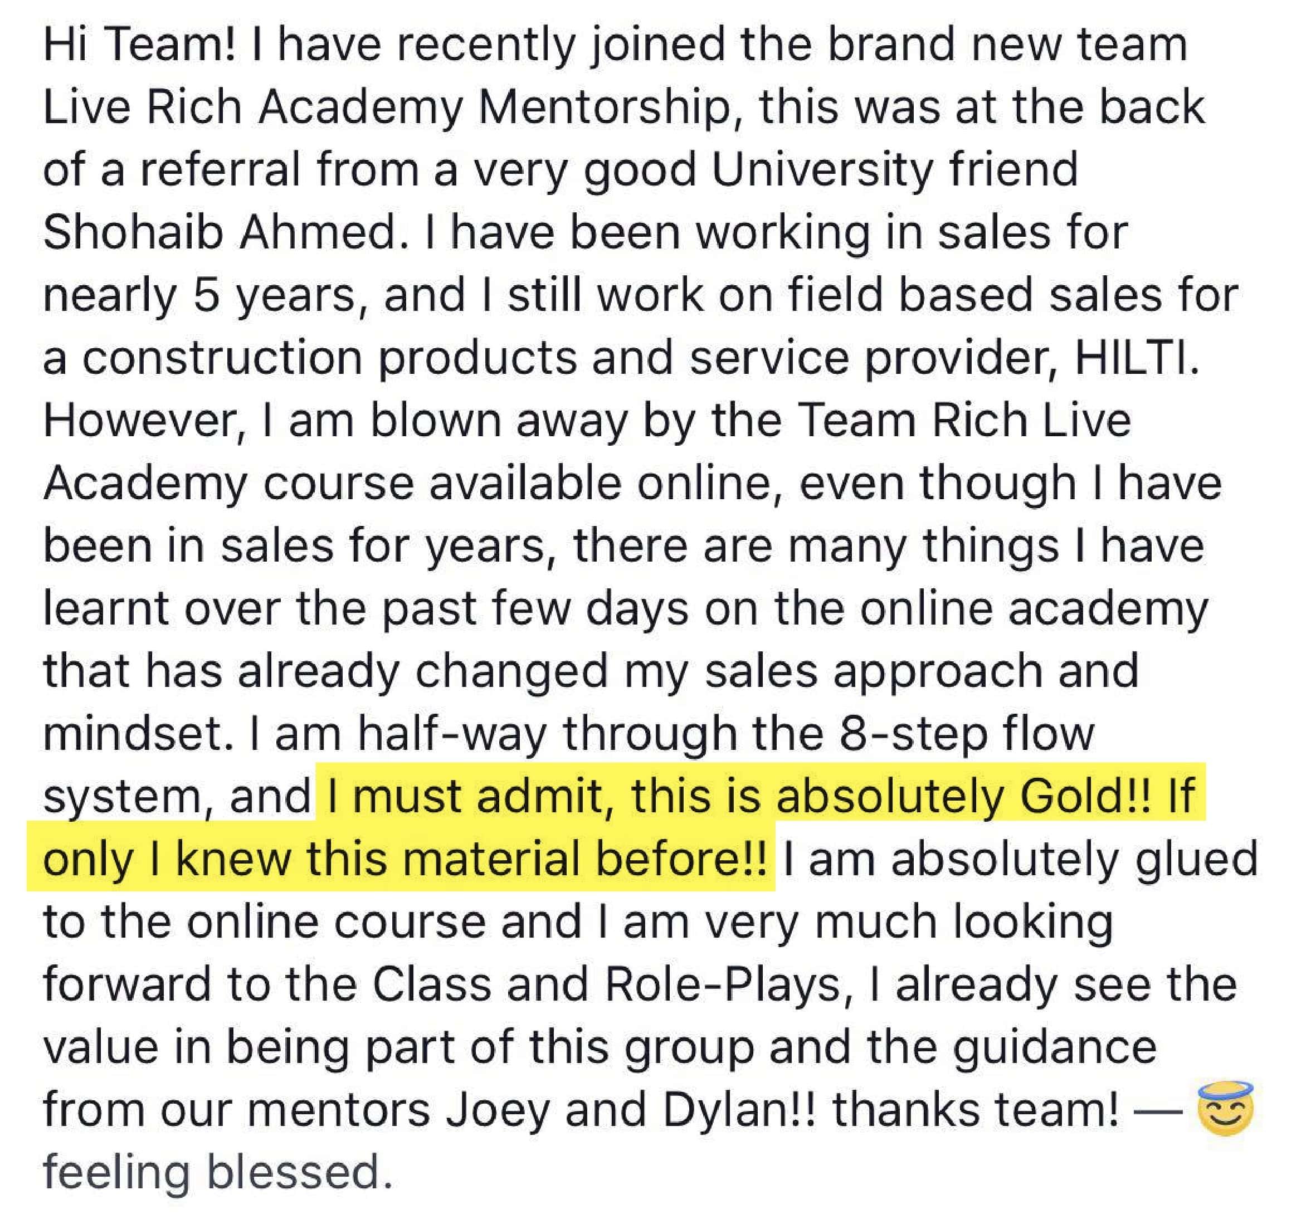
Task: Click the phrase "construction products"
Action: coord(330,359)
